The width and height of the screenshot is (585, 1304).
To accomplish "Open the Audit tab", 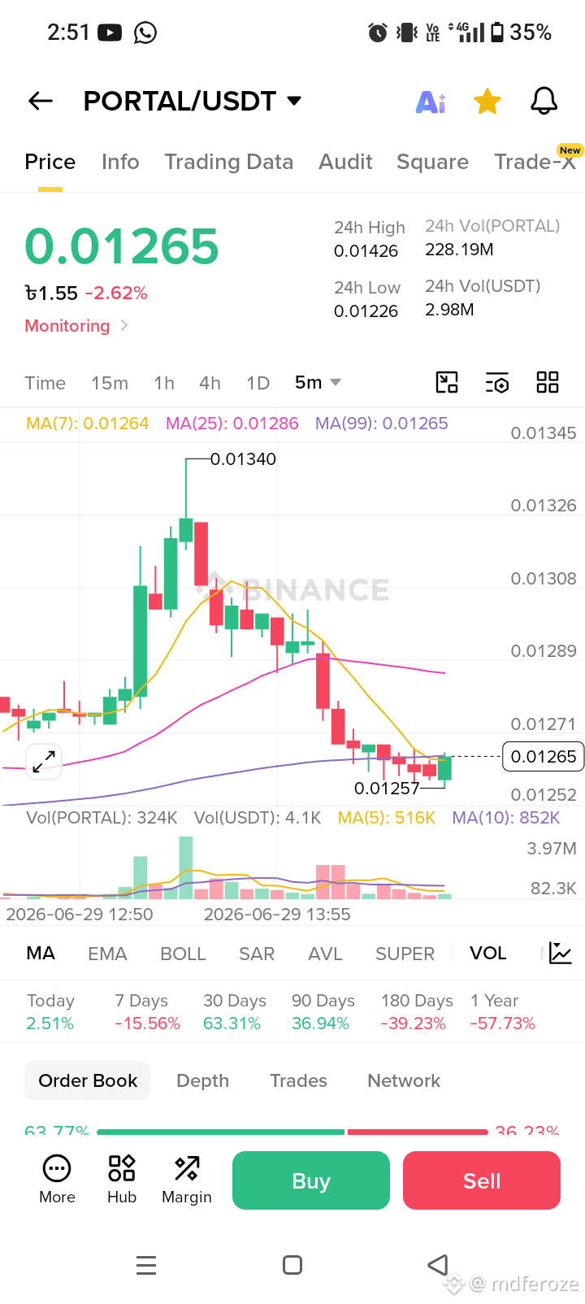I will (345, 162).
